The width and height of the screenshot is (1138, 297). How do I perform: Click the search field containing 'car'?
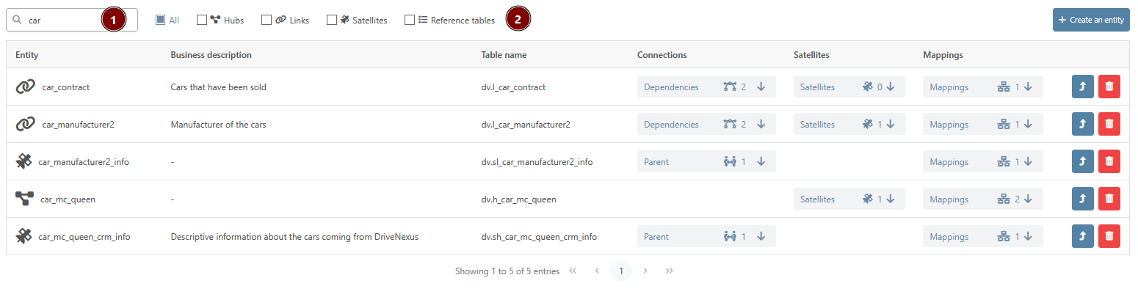click(62, 21)
